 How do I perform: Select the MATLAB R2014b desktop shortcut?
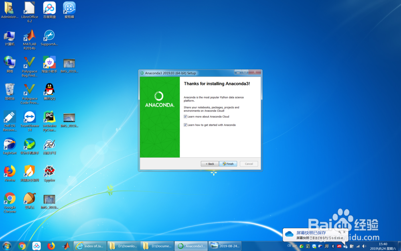coord(29,40)
